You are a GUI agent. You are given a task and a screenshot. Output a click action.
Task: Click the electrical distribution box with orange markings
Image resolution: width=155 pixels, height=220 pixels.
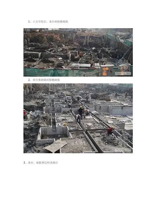pos(107,71)
